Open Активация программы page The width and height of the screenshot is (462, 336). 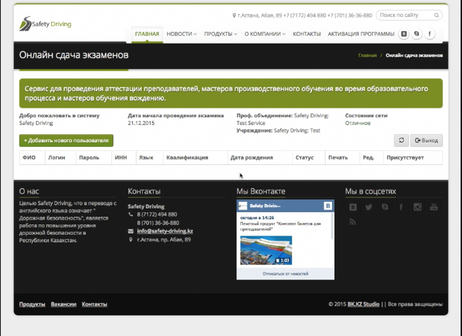361,34
